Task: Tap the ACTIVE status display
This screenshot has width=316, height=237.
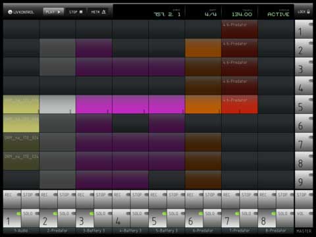Action: (x=278, y=14)
